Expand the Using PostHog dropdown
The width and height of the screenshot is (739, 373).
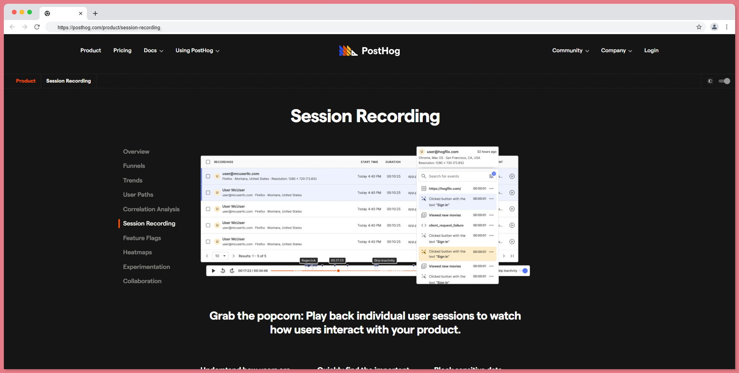tap(198, 51)
